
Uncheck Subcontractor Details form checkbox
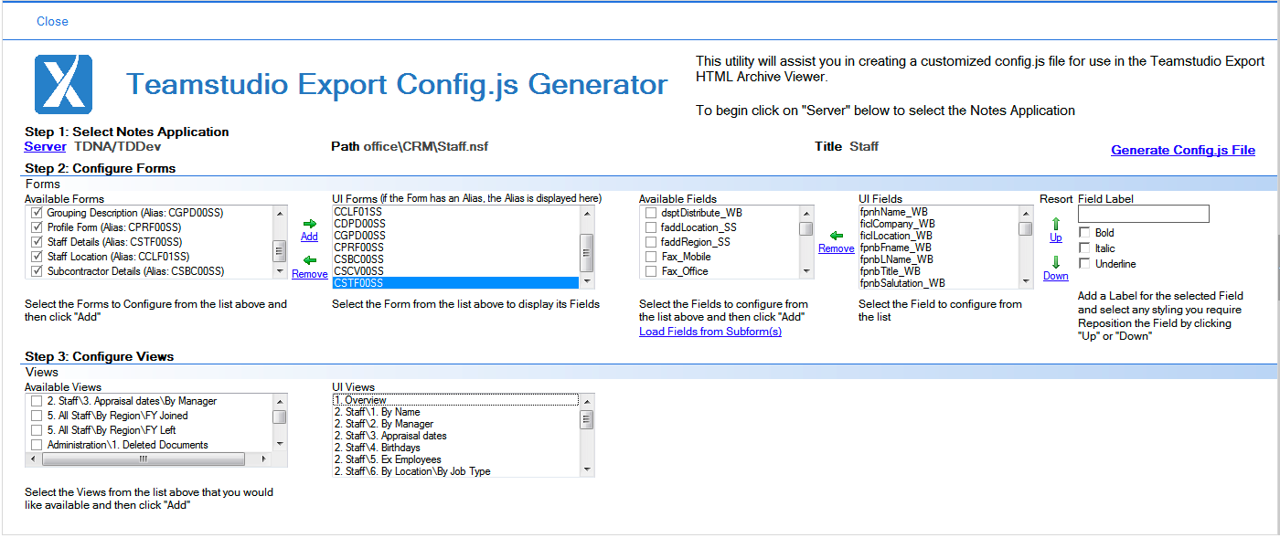click(x=37, y=271)
